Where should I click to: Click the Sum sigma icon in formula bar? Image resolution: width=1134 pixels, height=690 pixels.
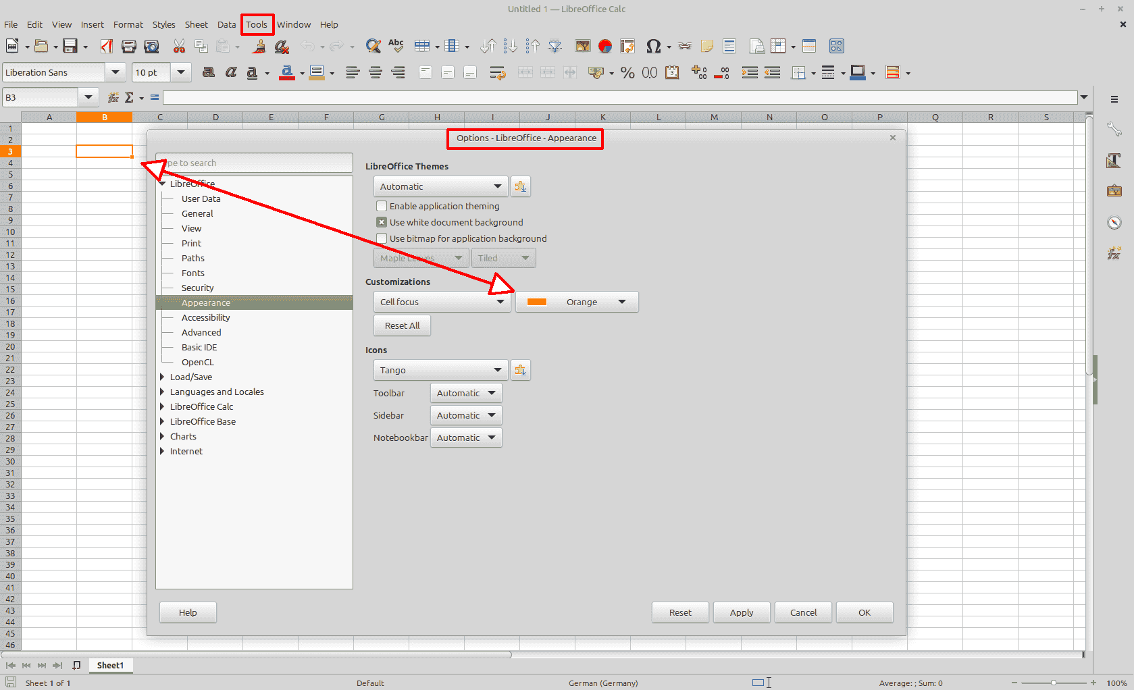[129, 98]
